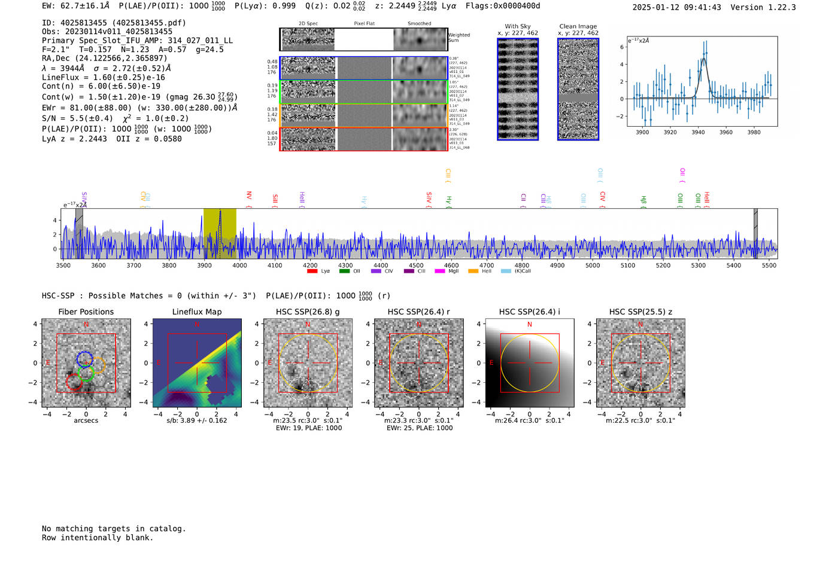Click the red Lyα legend swatch

312,271
